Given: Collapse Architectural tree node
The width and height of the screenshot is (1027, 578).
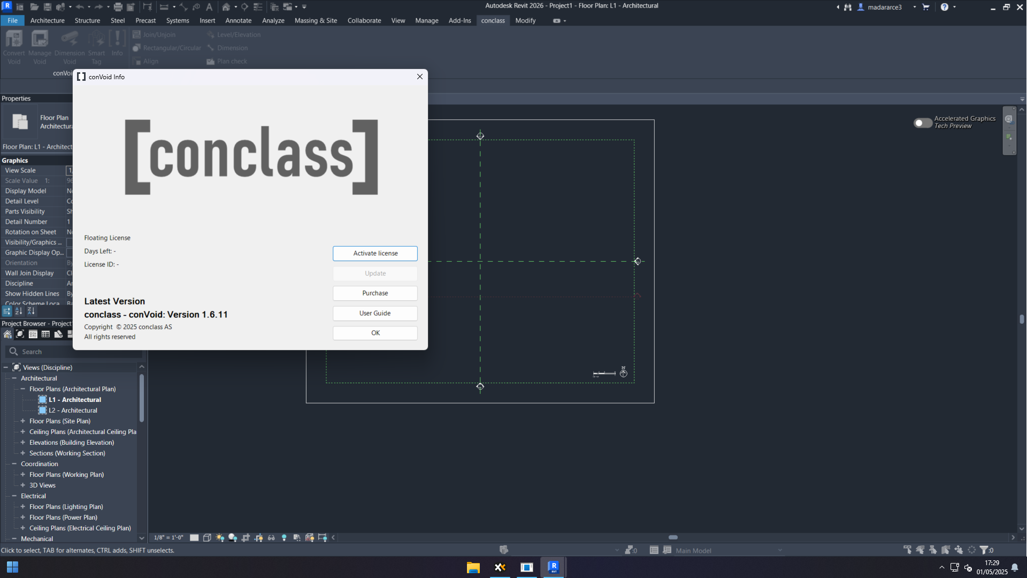Looking at the screenshot, I should click(x=14, y=378).
